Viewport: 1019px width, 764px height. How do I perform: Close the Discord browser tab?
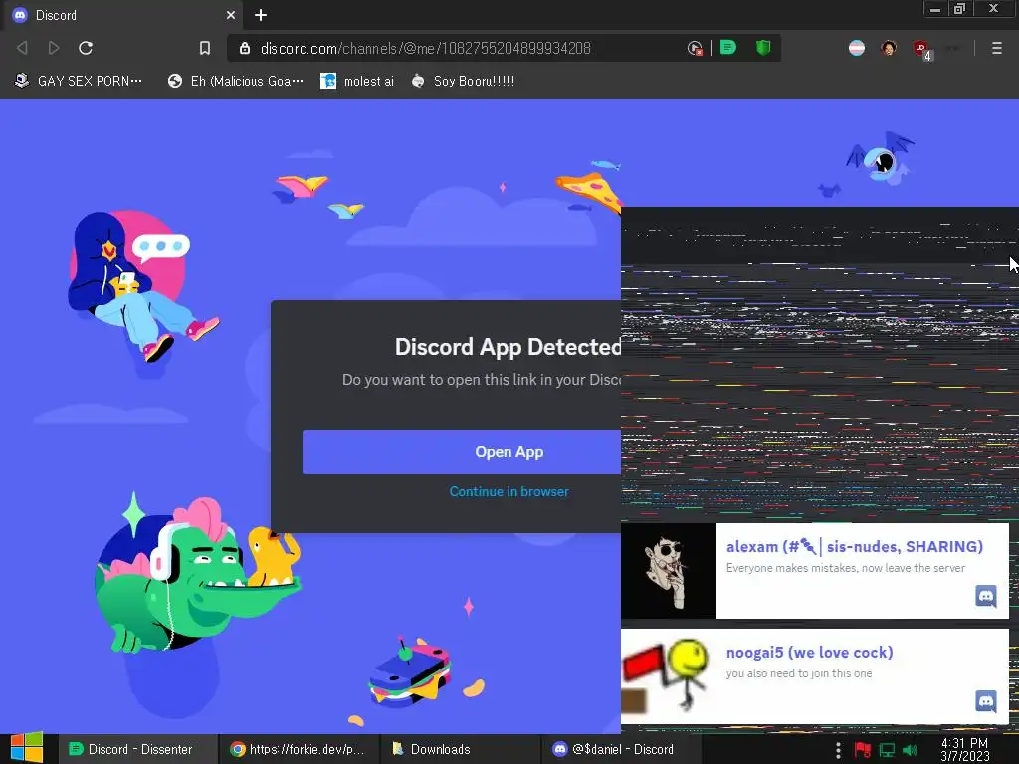[x=230, y=15]
